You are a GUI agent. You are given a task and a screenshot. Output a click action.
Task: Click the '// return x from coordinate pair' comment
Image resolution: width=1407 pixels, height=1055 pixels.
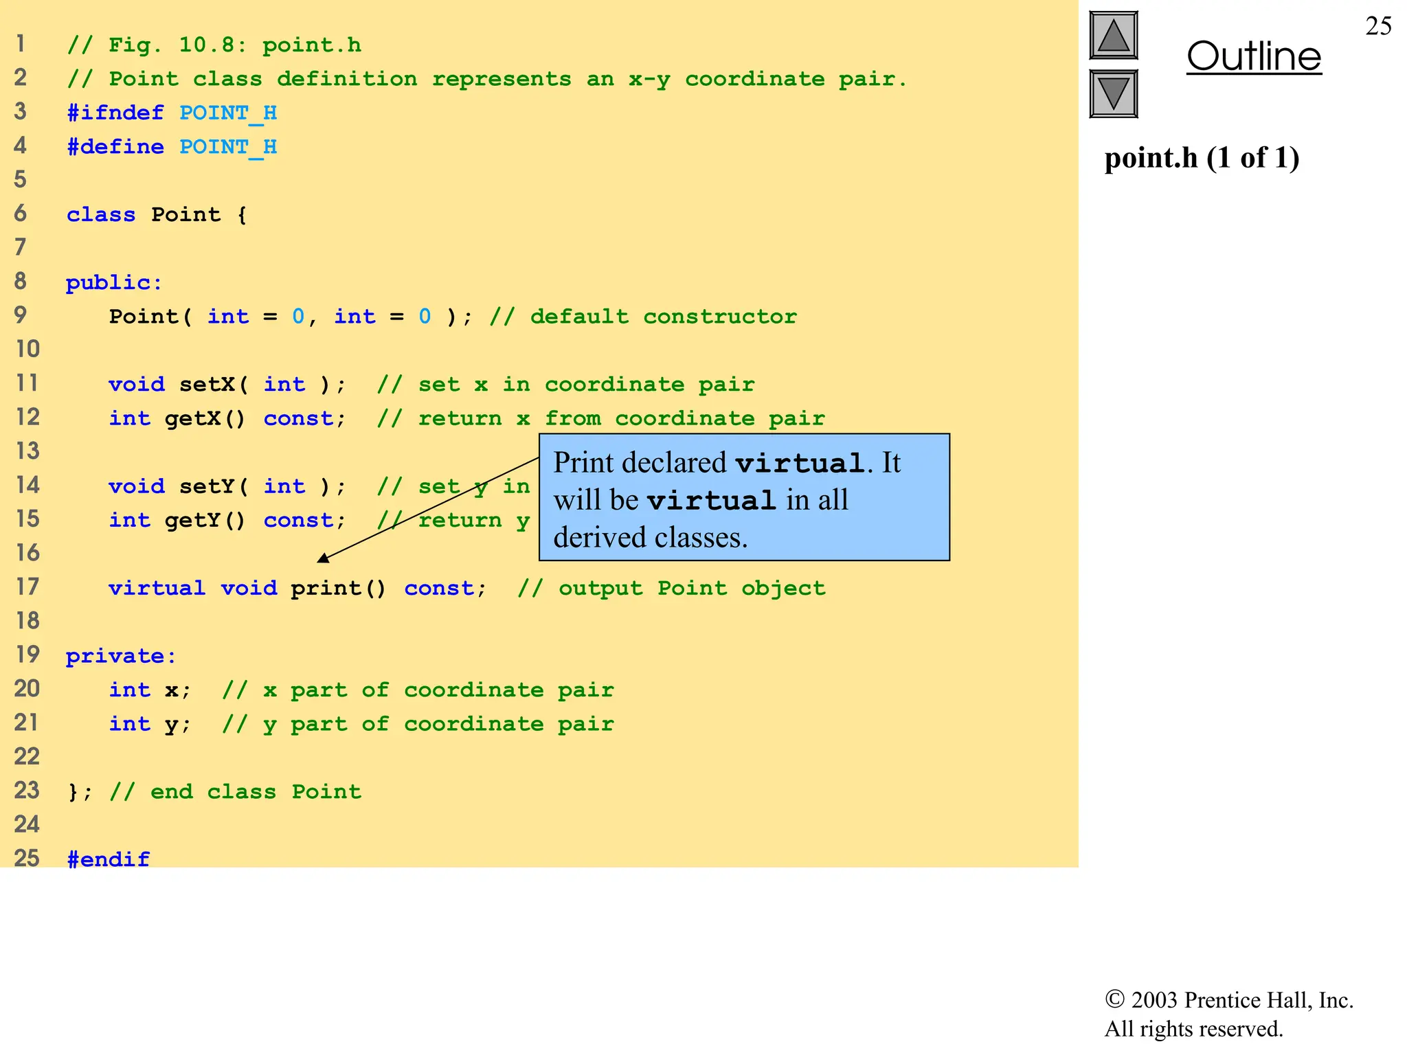pyautogui.click(x=601, y=418)
